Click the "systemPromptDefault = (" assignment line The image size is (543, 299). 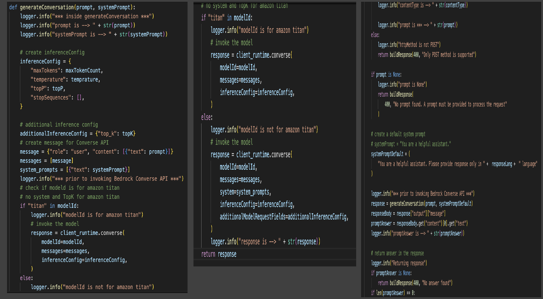tap(390, 154)
